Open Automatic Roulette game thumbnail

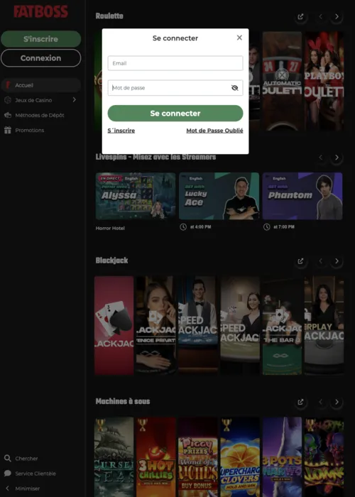(282, 81)
